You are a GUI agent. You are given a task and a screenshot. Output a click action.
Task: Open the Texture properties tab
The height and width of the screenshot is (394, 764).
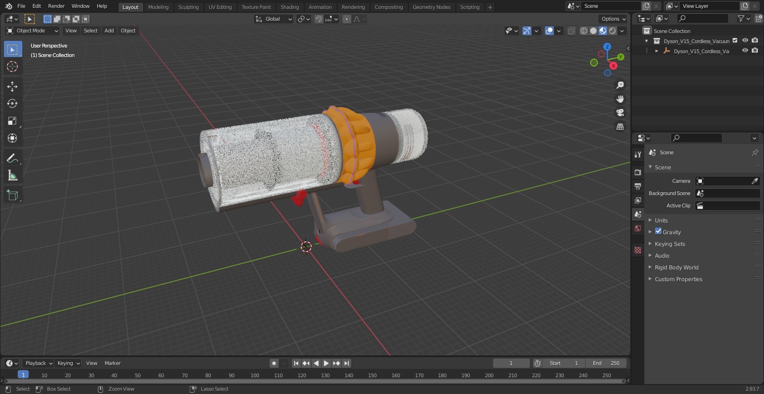pos(638,250)
